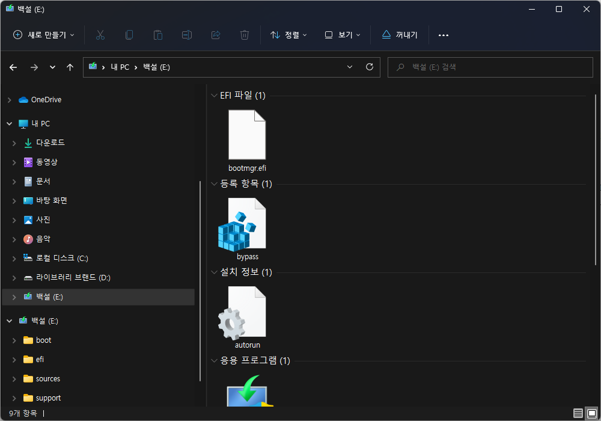Refresh the current folder view
The width and height of the screenshot is (601, 421).
point(370,67)
